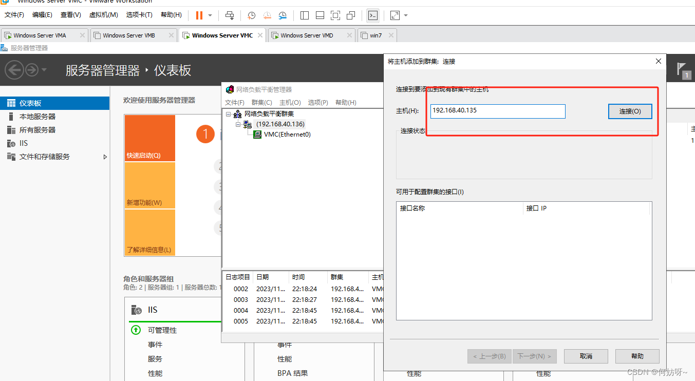Click the Server Manager notifications flag
695x381 pixels.
tap(682, 69)
